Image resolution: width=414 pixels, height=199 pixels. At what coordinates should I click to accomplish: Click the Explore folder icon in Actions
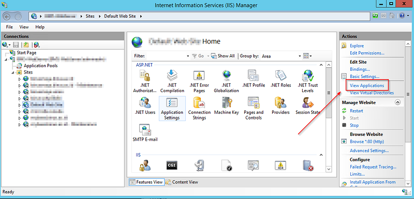[344, 45]
